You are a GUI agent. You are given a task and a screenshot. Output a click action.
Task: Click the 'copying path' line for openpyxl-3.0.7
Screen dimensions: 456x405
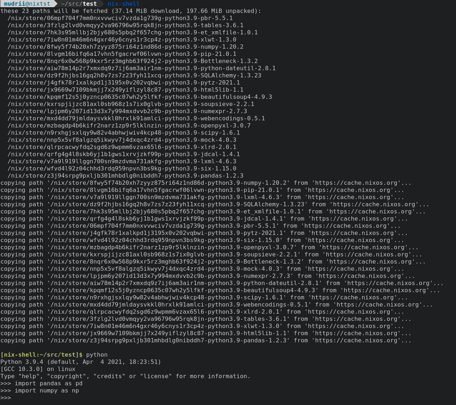coord(210,247)
